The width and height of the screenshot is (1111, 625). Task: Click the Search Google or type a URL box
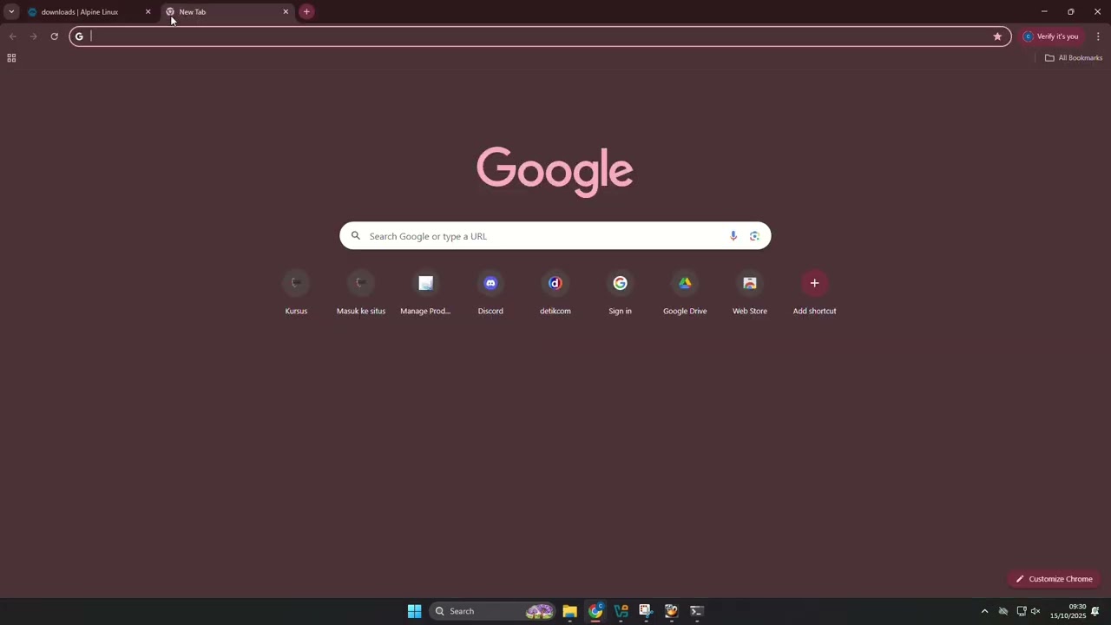(555, 236)
